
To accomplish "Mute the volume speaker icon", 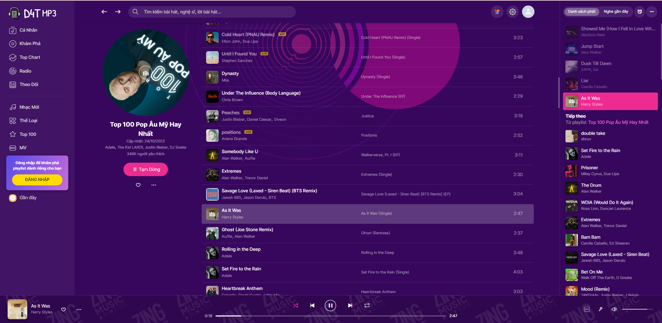I will tap(614, 309).
